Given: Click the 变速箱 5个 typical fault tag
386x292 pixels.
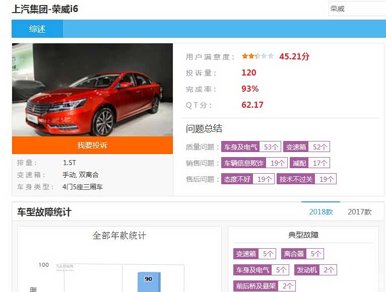Looking at the screenshot, I should tap(255, 254).
